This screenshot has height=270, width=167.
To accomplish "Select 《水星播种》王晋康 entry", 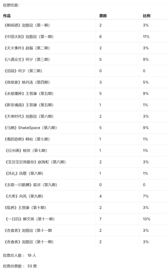I will click(29, 93).
